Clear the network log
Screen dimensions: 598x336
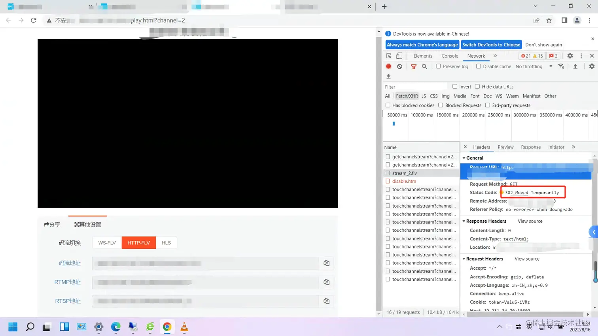tap(399, 66)
